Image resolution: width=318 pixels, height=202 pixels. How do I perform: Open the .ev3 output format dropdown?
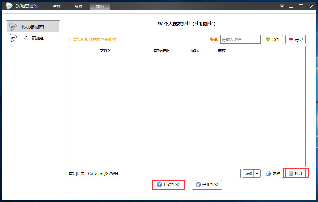257,173
